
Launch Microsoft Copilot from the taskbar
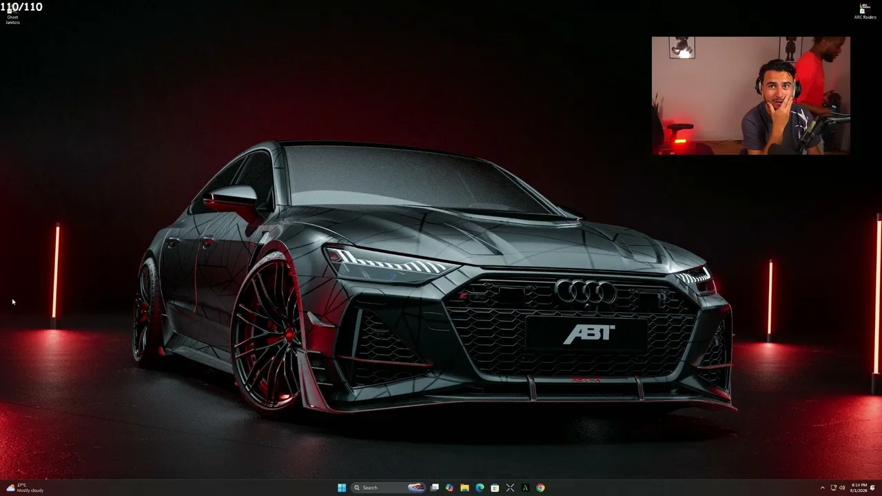click(x=449, y=488)
